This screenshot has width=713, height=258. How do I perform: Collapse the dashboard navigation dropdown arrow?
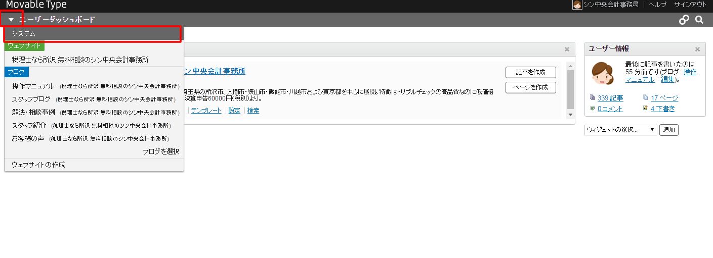(x=11, y=20)
